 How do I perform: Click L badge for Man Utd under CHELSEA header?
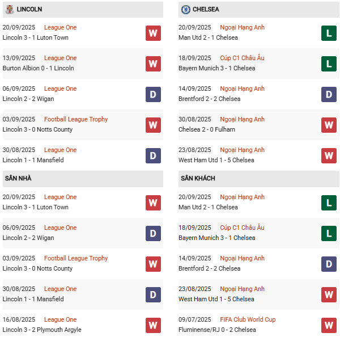click(329, 33)
